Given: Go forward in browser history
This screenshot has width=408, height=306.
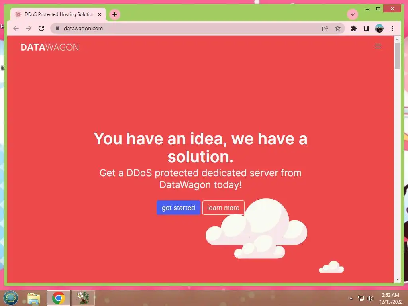Looking at the screenshot, I should pos(29,28).
